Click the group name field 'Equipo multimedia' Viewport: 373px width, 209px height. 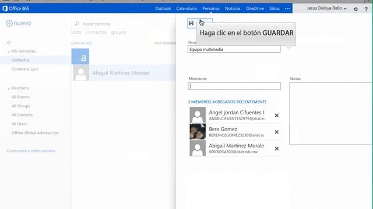coord(234,49)
